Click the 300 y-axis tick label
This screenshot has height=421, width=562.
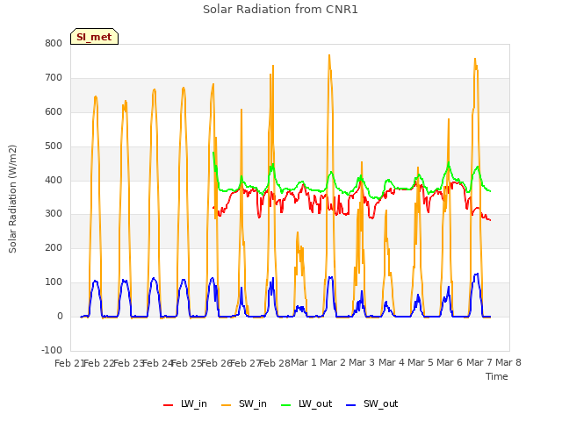(x=54, y=214)
